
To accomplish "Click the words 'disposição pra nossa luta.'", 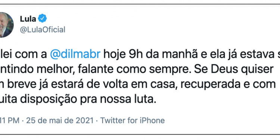I will [x=88, y=100].
